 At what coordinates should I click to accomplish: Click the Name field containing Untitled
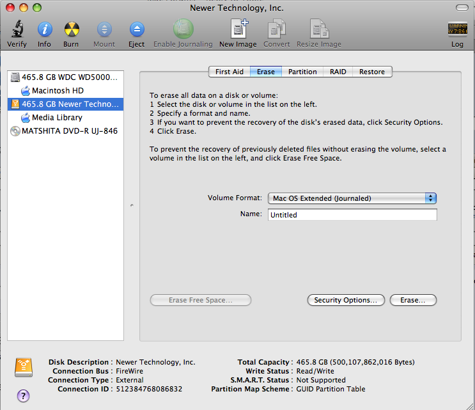click(352, 214)
